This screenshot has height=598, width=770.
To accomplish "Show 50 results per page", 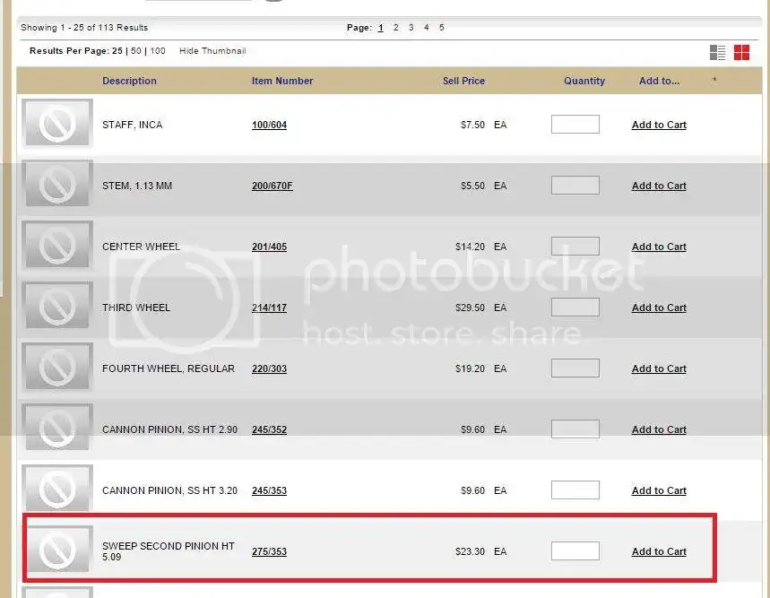I will [x=136, y=50].
